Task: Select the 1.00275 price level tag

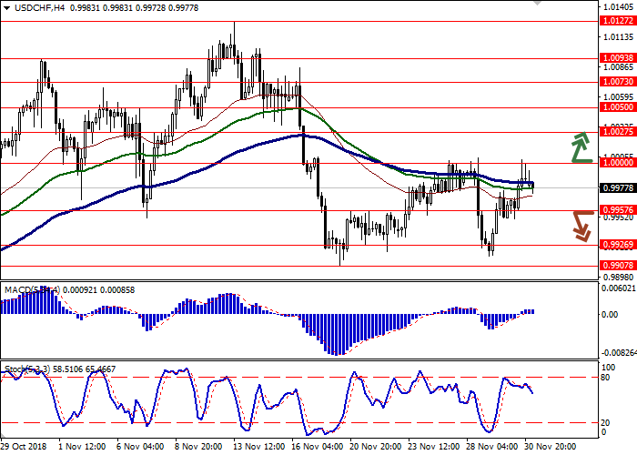Action: pyautogui.click(x=616, y=133)
